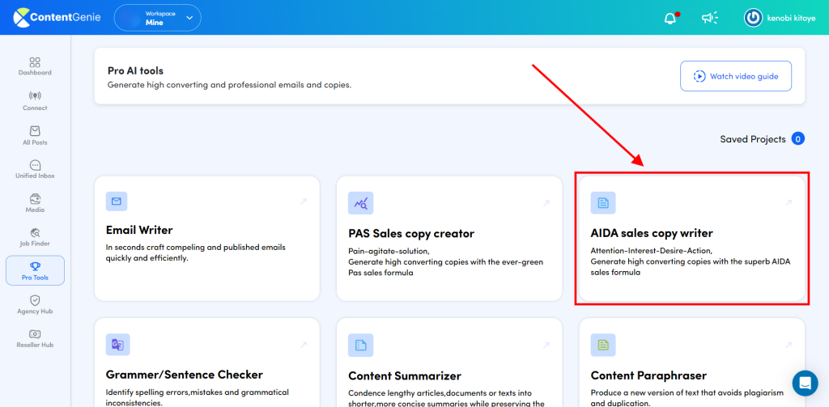This screenshot has height=407, width=829.
Task: Open PAS Sales copy creator title
Action: 410,234
